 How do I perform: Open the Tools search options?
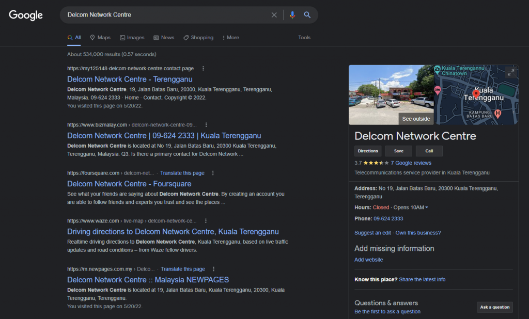pos(304,38)
